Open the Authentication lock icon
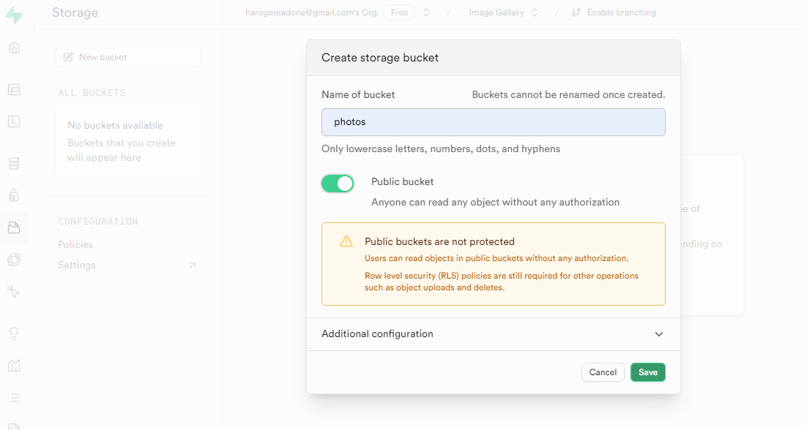This screenshot has width=807, height=430. [x=14, y=195]
